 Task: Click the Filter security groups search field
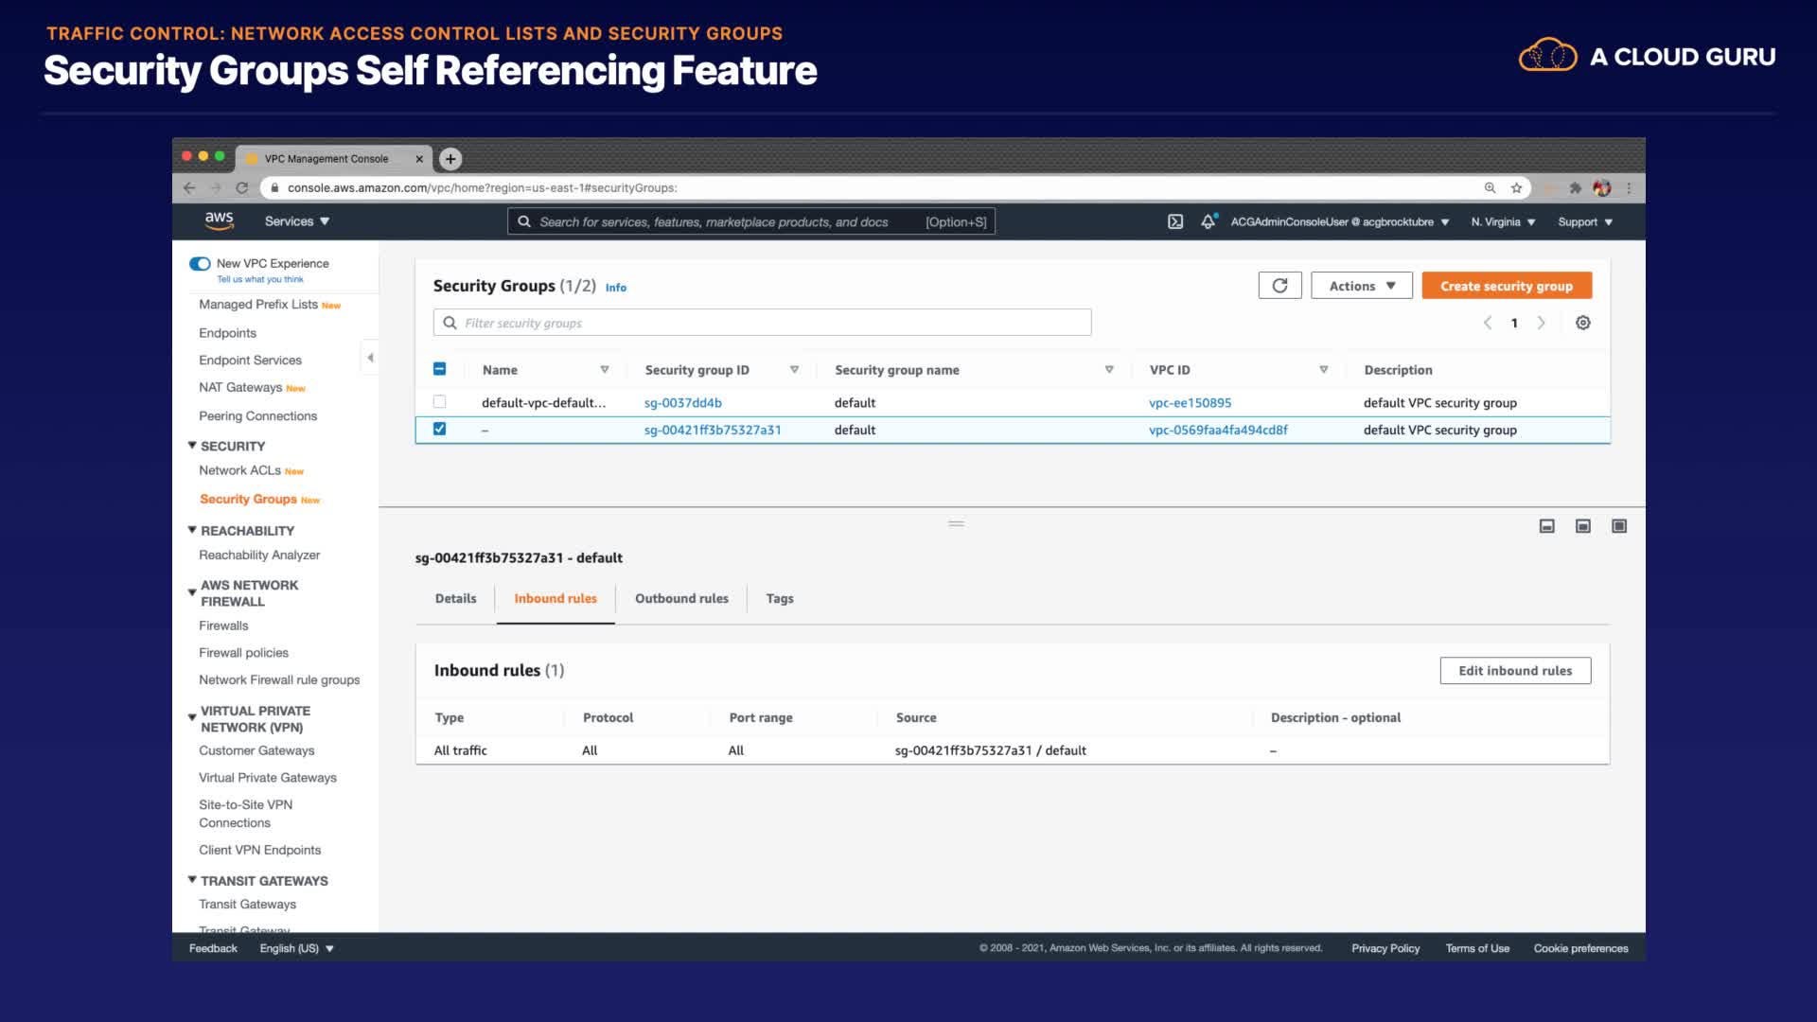(x=762, y=323)
